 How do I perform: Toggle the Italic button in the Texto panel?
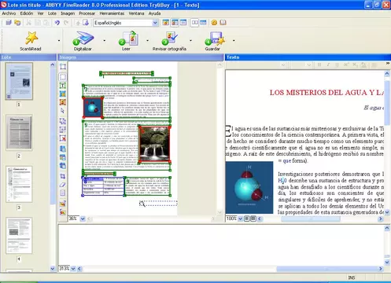328,64
